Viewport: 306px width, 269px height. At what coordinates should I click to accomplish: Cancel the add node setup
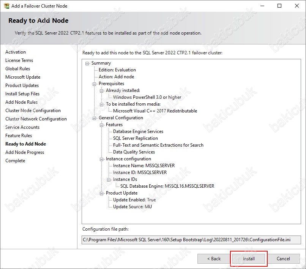click(x=283, y=259)
